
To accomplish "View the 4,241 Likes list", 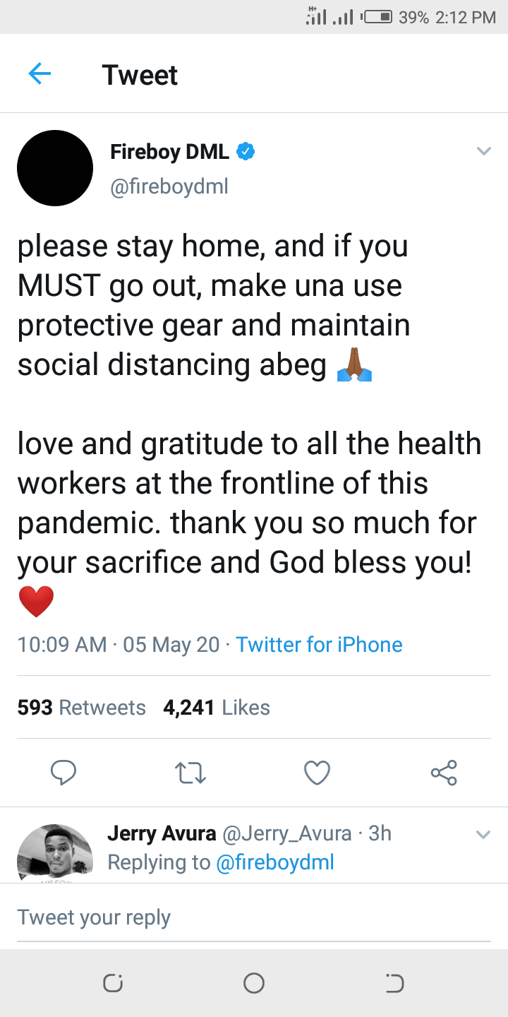I will [x=217, y=708].
